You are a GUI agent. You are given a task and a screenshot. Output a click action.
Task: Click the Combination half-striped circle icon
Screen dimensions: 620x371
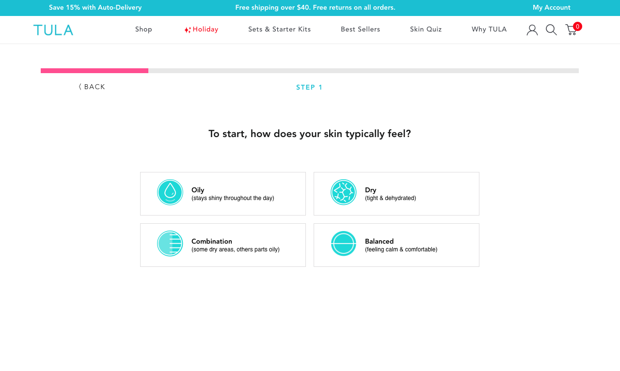pos(170,244)
